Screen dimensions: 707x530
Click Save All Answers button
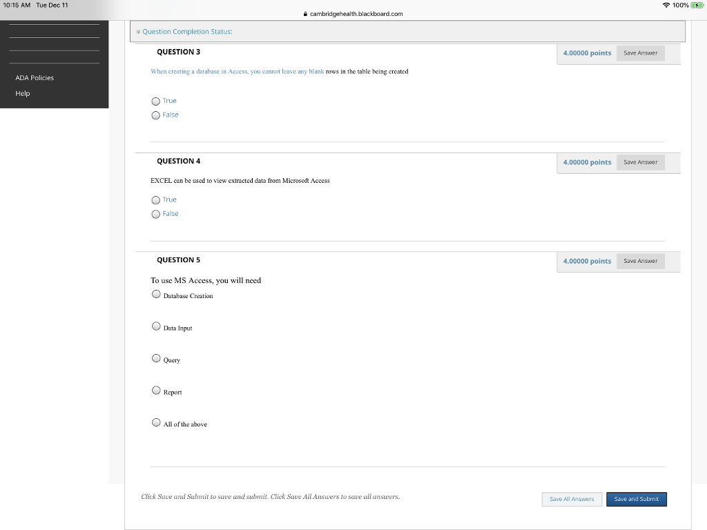(572, 499)
